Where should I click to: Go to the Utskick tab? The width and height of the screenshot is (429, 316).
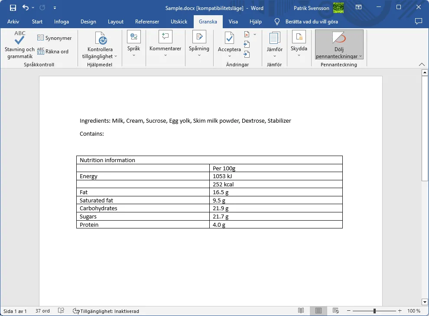click(x=179, y=22)
